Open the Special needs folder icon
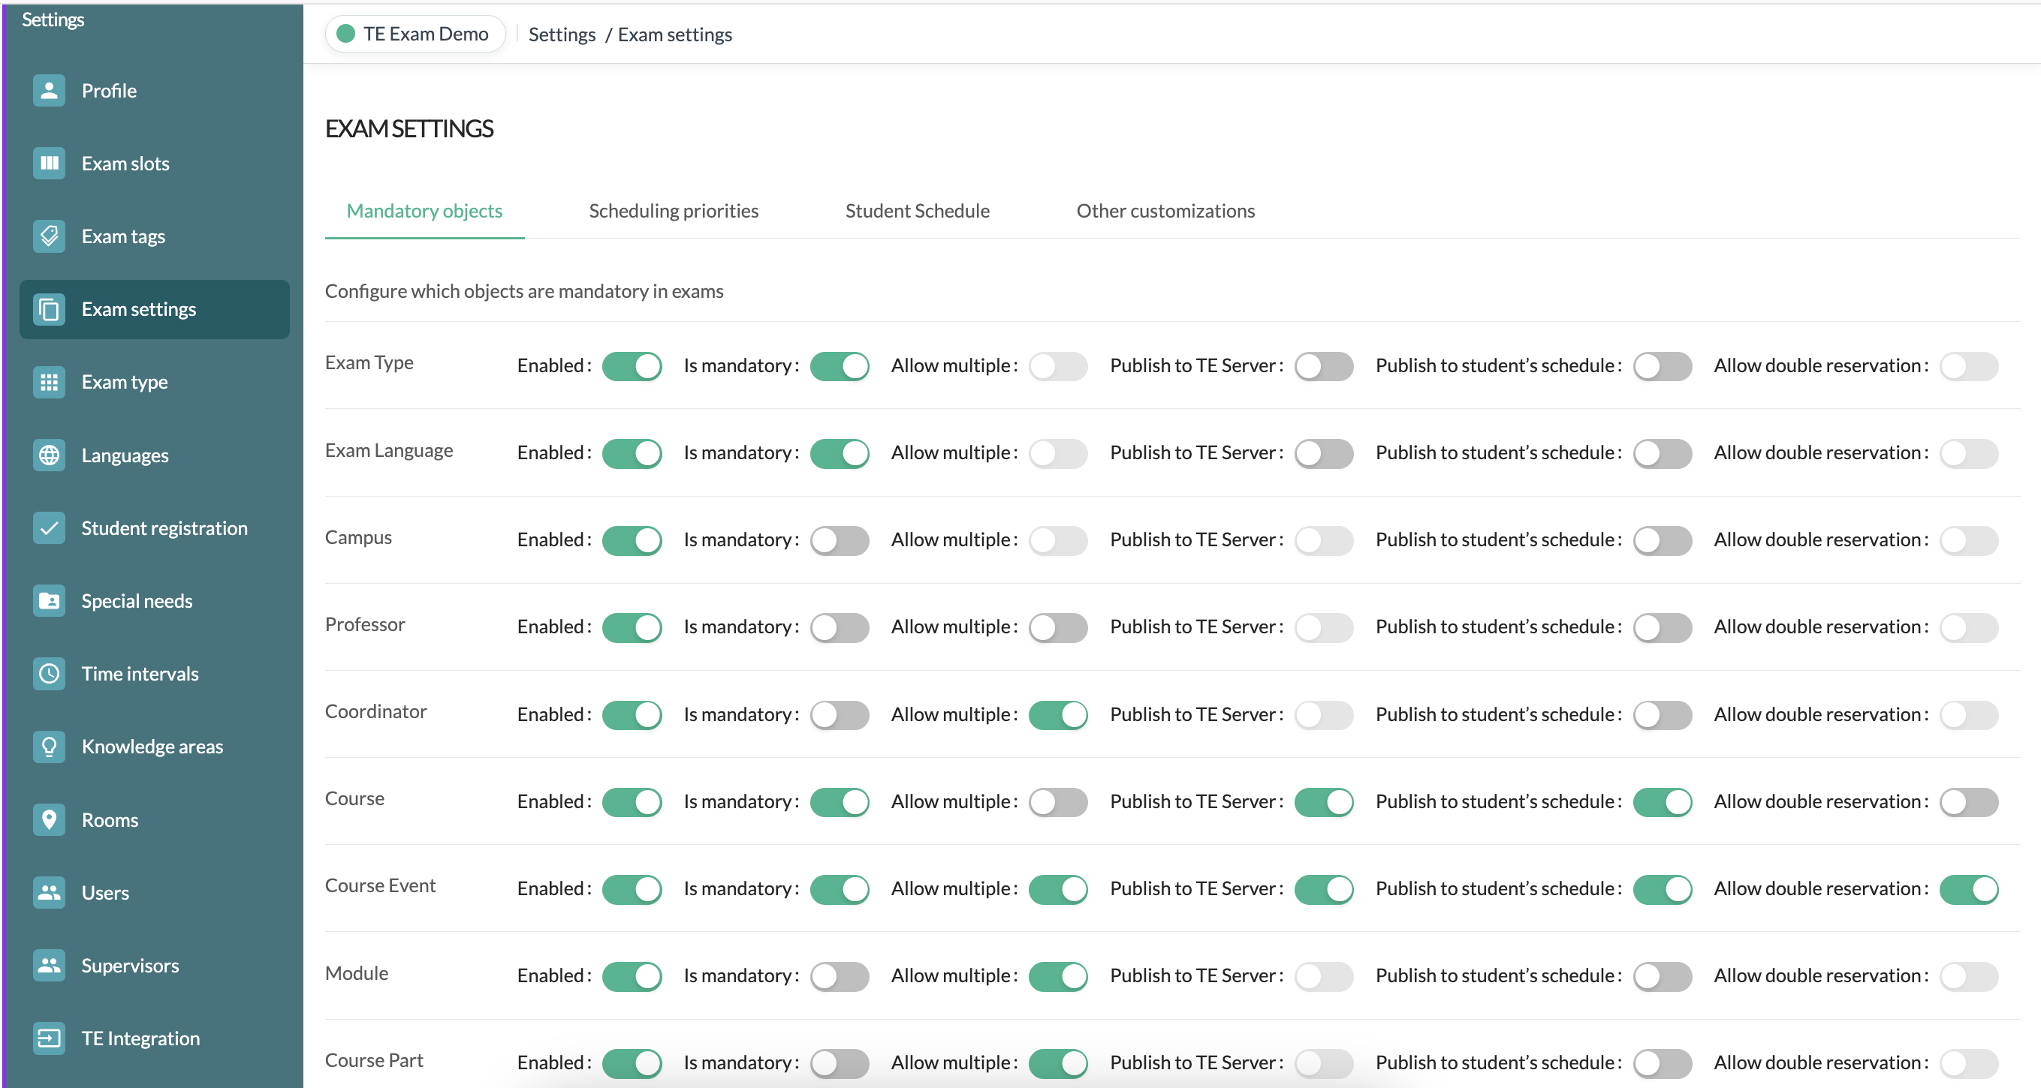 pyautogui.click(x=49, y=601)
